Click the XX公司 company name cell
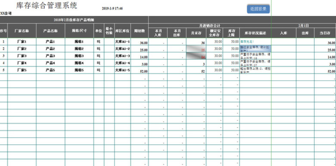336x166 pixels. pyautogui.click(x=6, y=13)
